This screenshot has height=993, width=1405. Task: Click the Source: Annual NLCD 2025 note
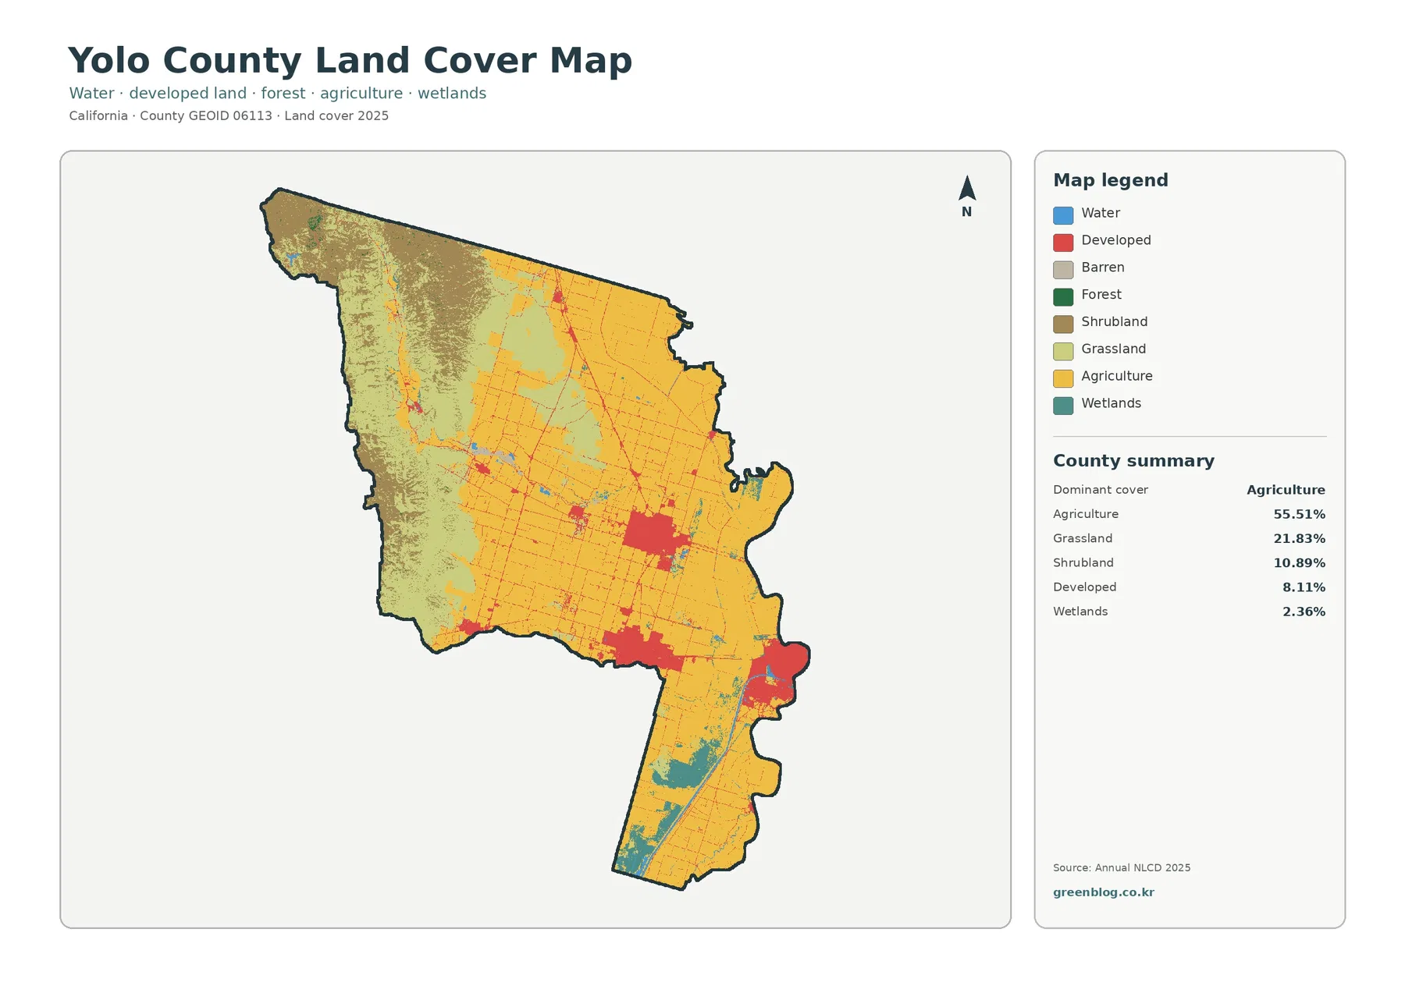pyautogui.click(x=1122, y=867)
